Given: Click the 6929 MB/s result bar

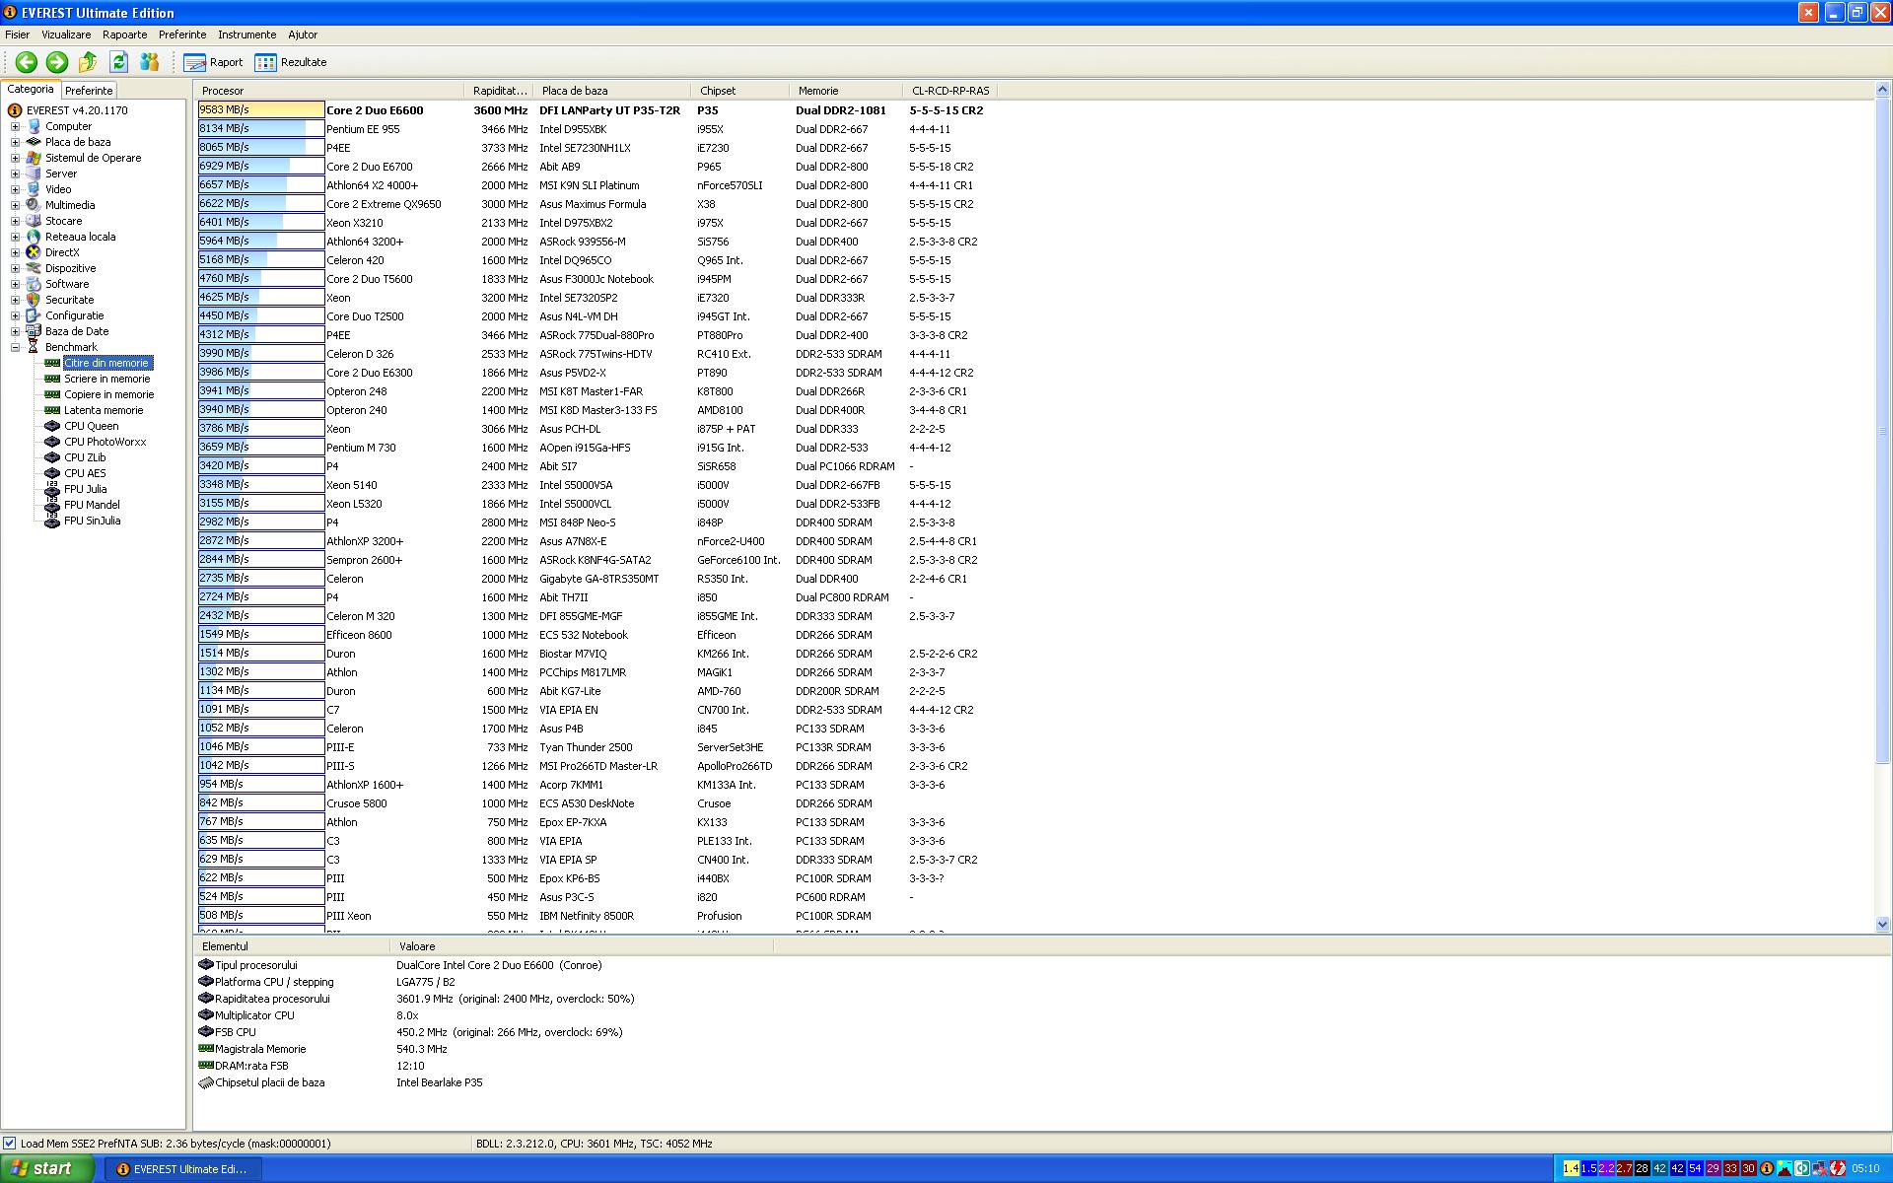Looking at the screenshot, I should (x=261, y=167).
